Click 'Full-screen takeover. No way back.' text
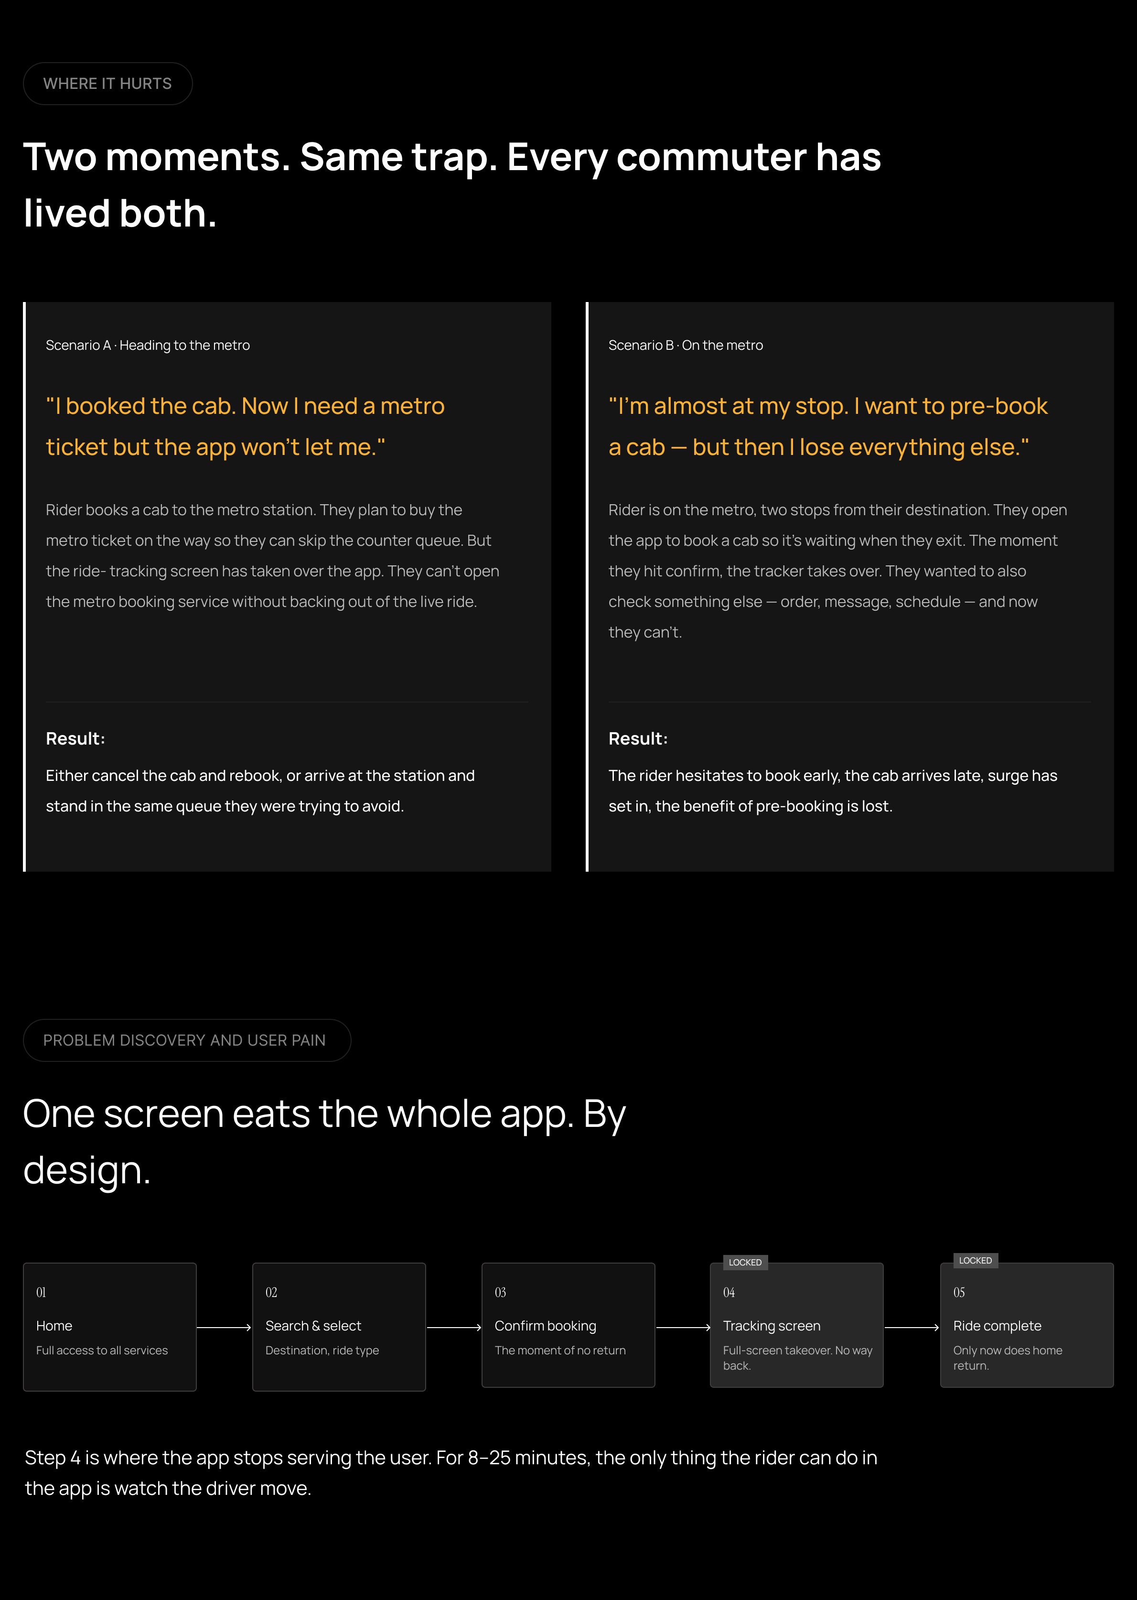The width and height of the screenshot is (1137, 1600). point(797,1358)
